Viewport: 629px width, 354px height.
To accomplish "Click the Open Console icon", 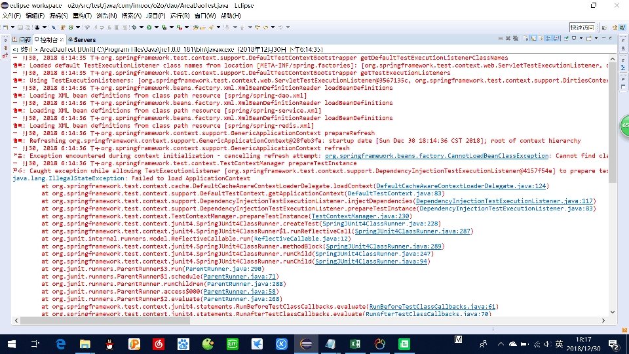I will tap(588, 38).
